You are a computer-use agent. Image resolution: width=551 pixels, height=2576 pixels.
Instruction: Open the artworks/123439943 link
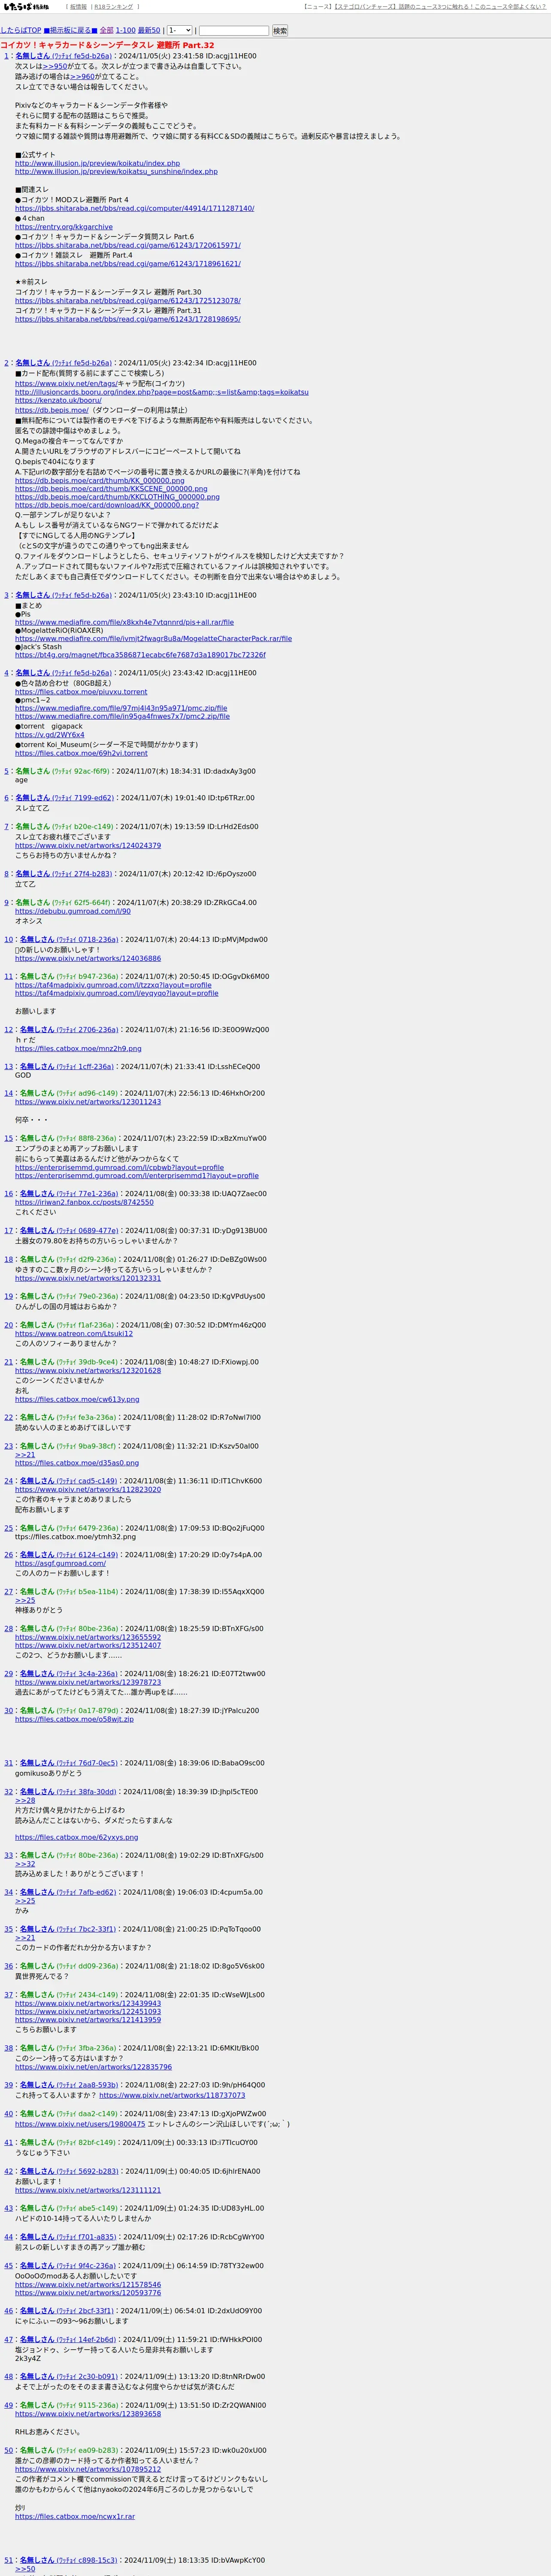88,2004
